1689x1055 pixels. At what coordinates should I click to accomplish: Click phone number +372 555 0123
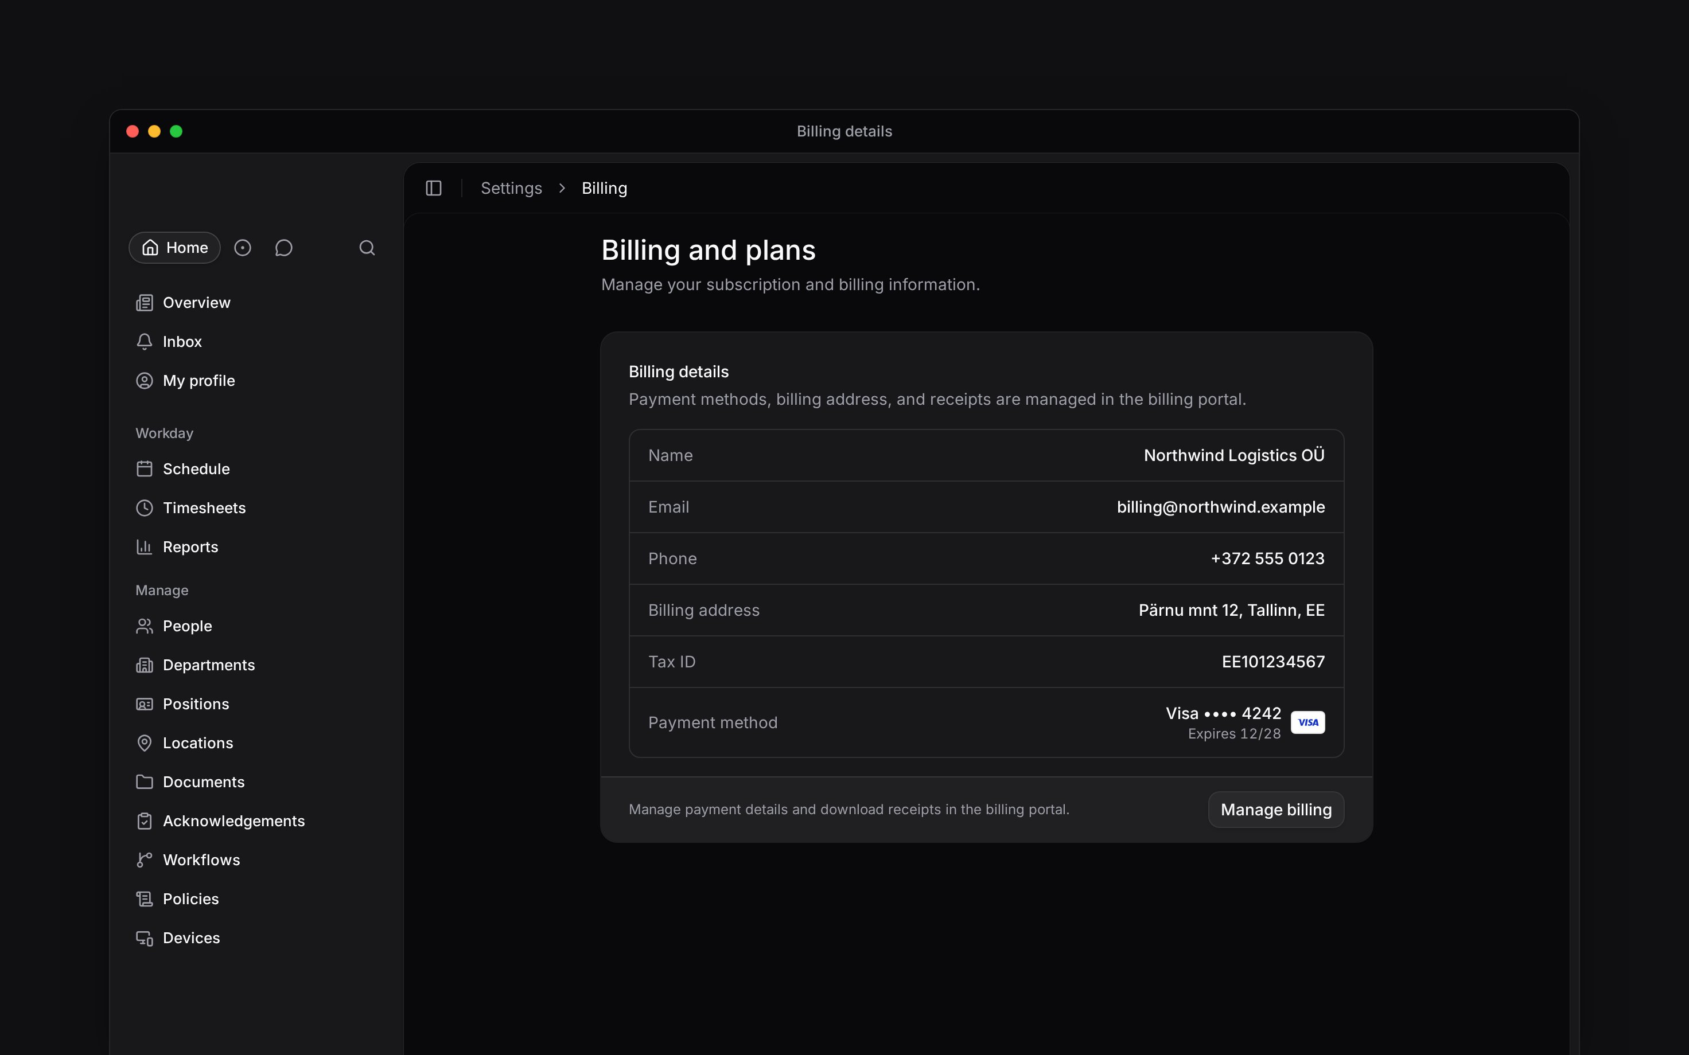point(1267,559)
